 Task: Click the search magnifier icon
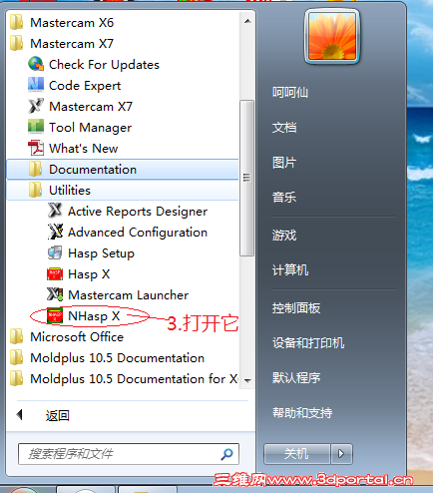[226, 454]
